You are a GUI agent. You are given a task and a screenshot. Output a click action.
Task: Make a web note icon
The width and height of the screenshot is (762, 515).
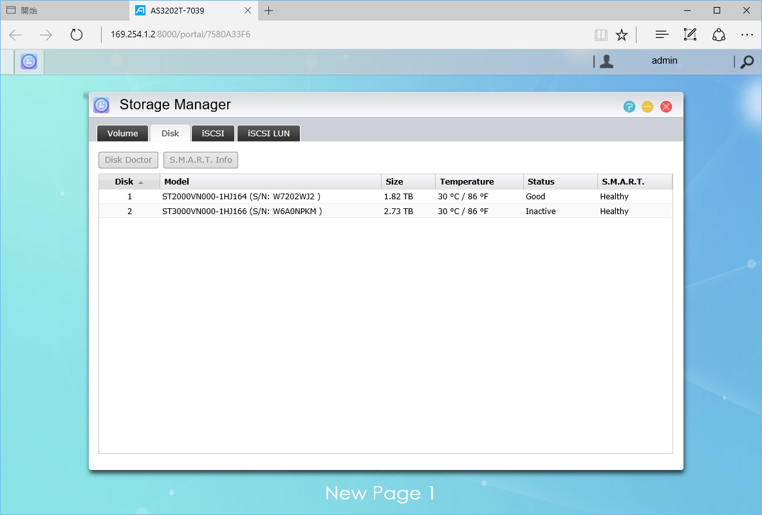[x=690, y=35]
